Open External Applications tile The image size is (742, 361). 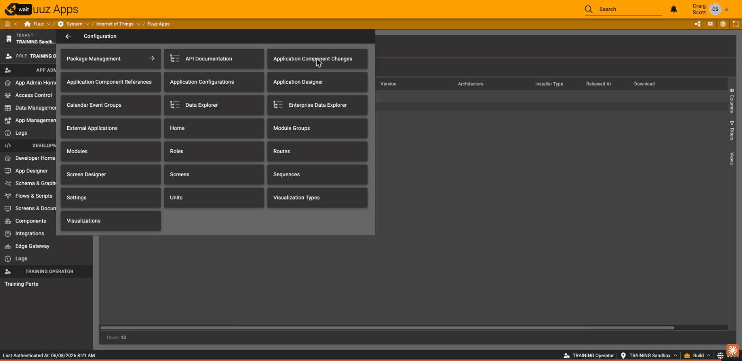(x=111, y=128)
